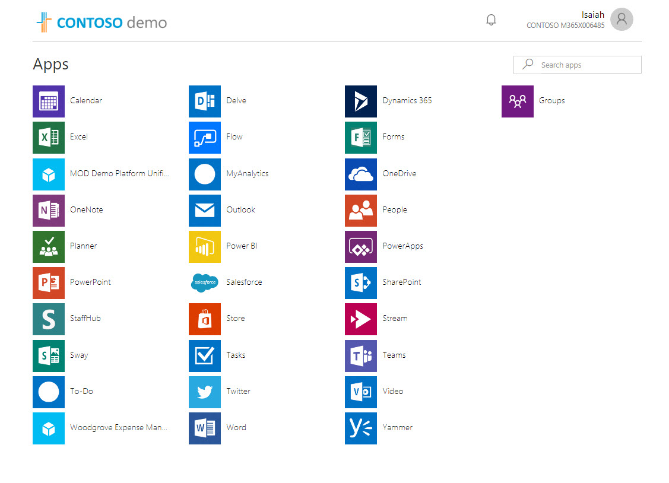The width and height of the screenshot is (669, 483).
Task: Open the Groups app icon
Action: point(518,101)
